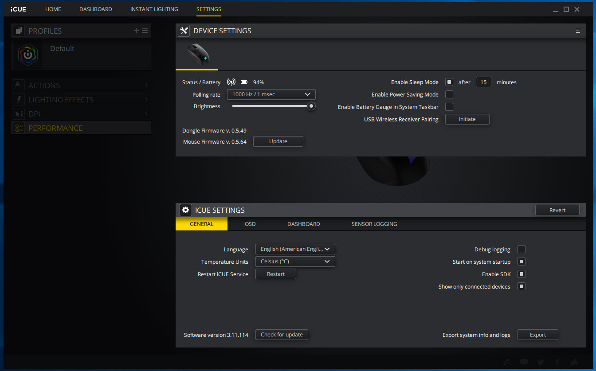The width and height of the screenshot is (596, 371).
Task: Click the Software version 3.11.114 text
Action: (216, 335)
